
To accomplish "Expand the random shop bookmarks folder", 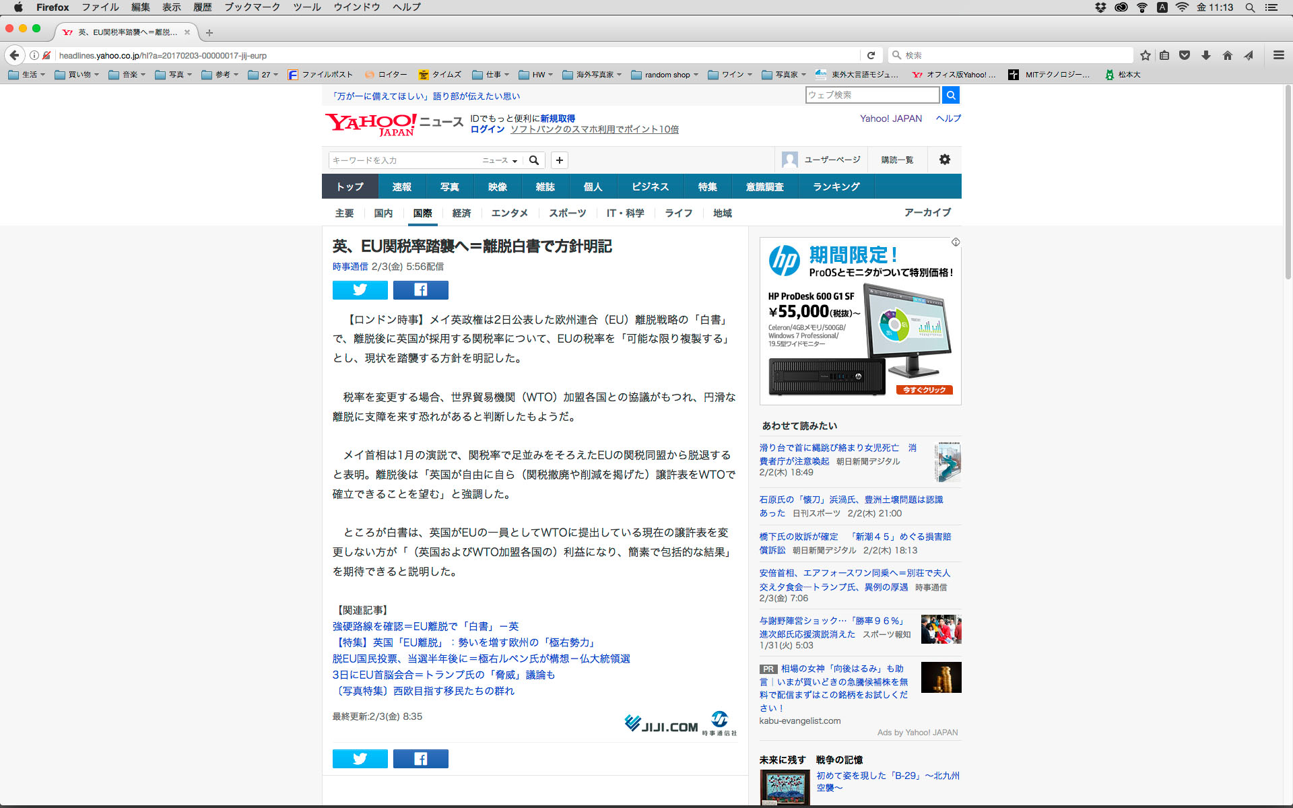I will [x=665, y=75].
